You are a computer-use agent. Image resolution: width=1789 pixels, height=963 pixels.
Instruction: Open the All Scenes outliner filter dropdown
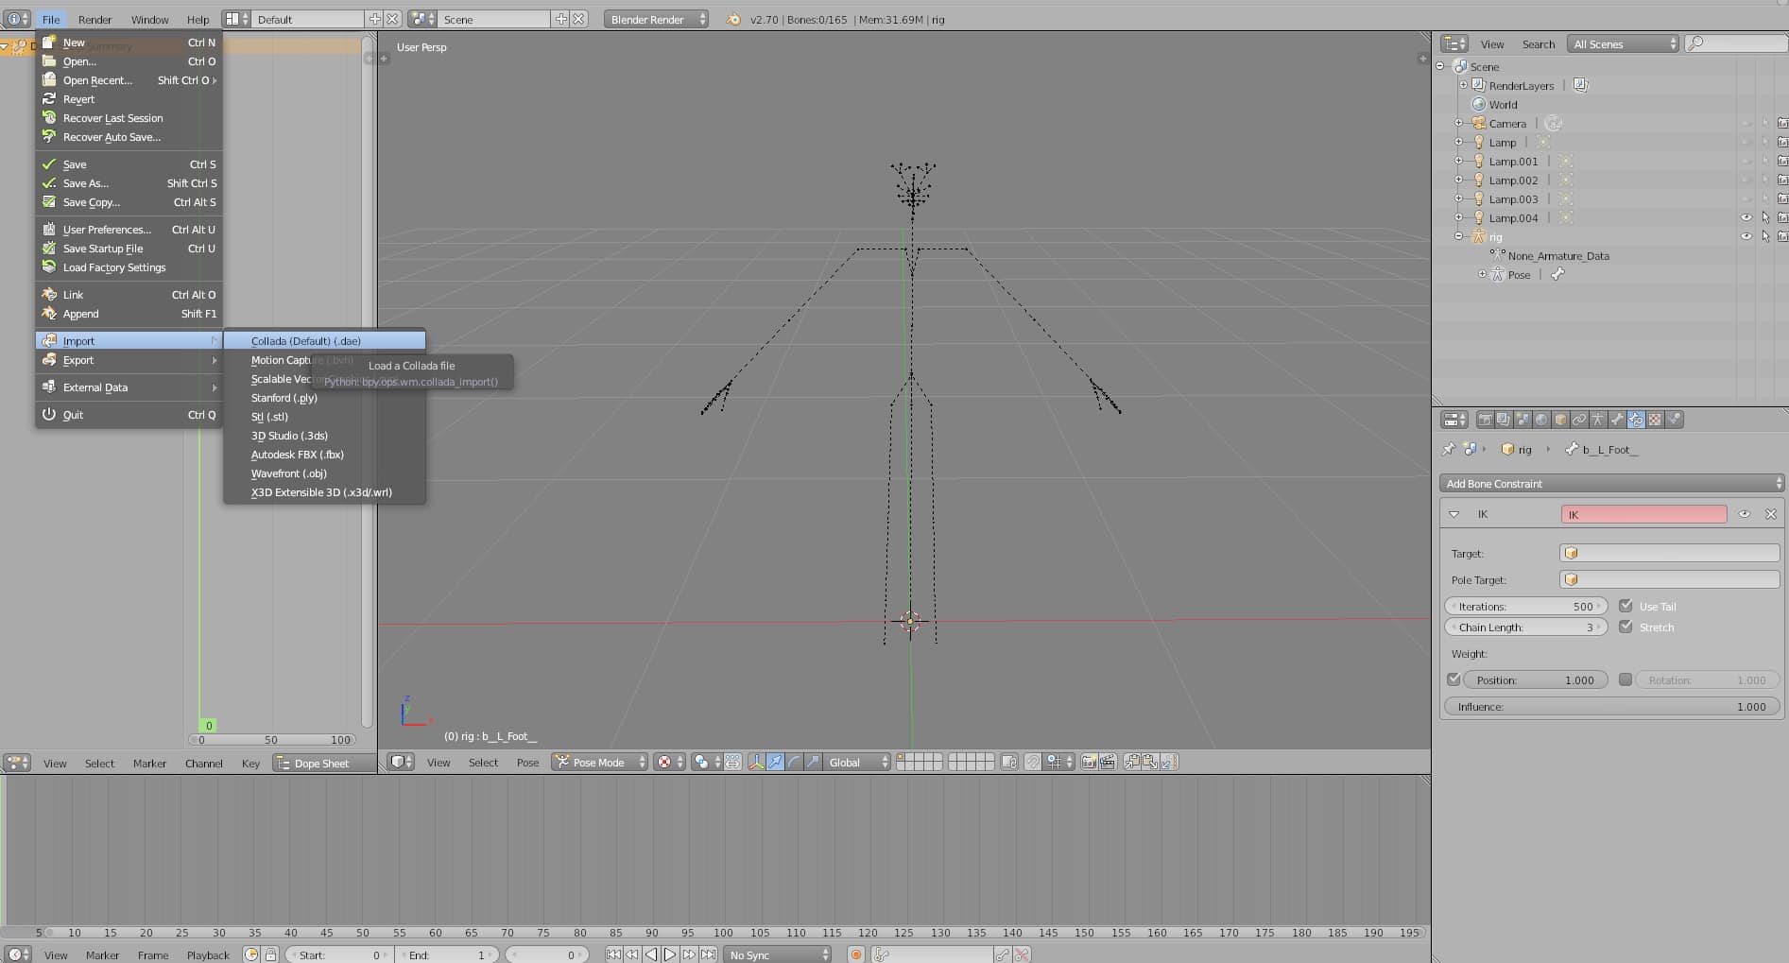[1623, 43]
